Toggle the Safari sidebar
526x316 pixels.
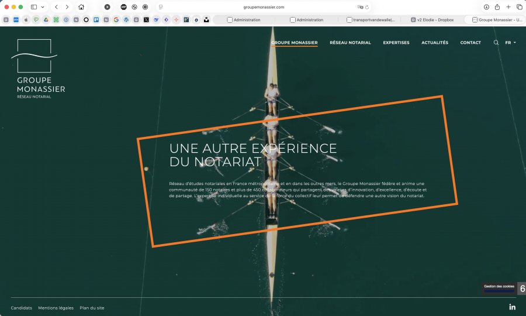coord(34,7)
